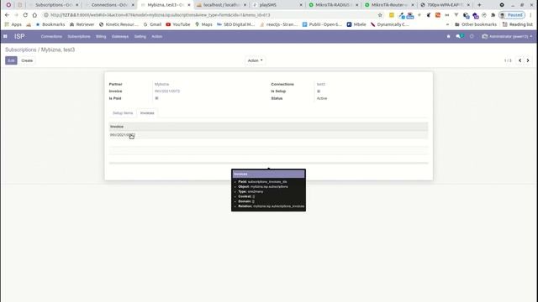Open the Paused profile button

[x=512, y=15]
